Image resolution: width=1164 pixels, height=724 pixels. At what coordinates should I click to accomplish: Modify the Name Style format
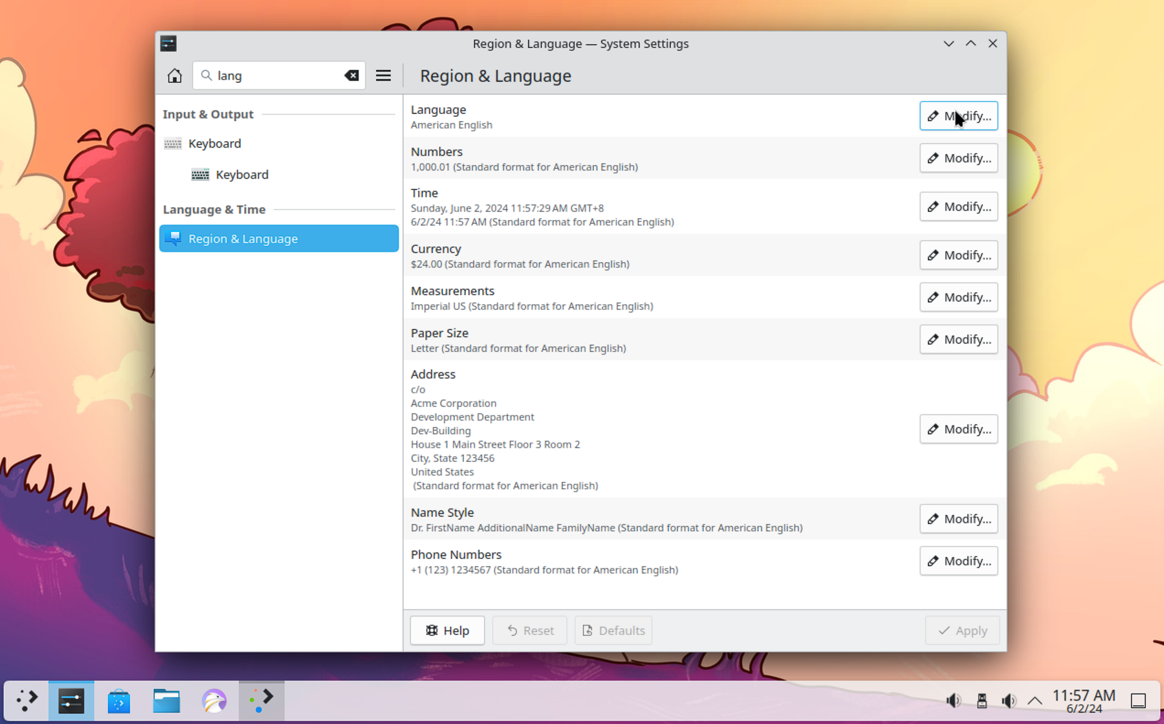[958, 519]
